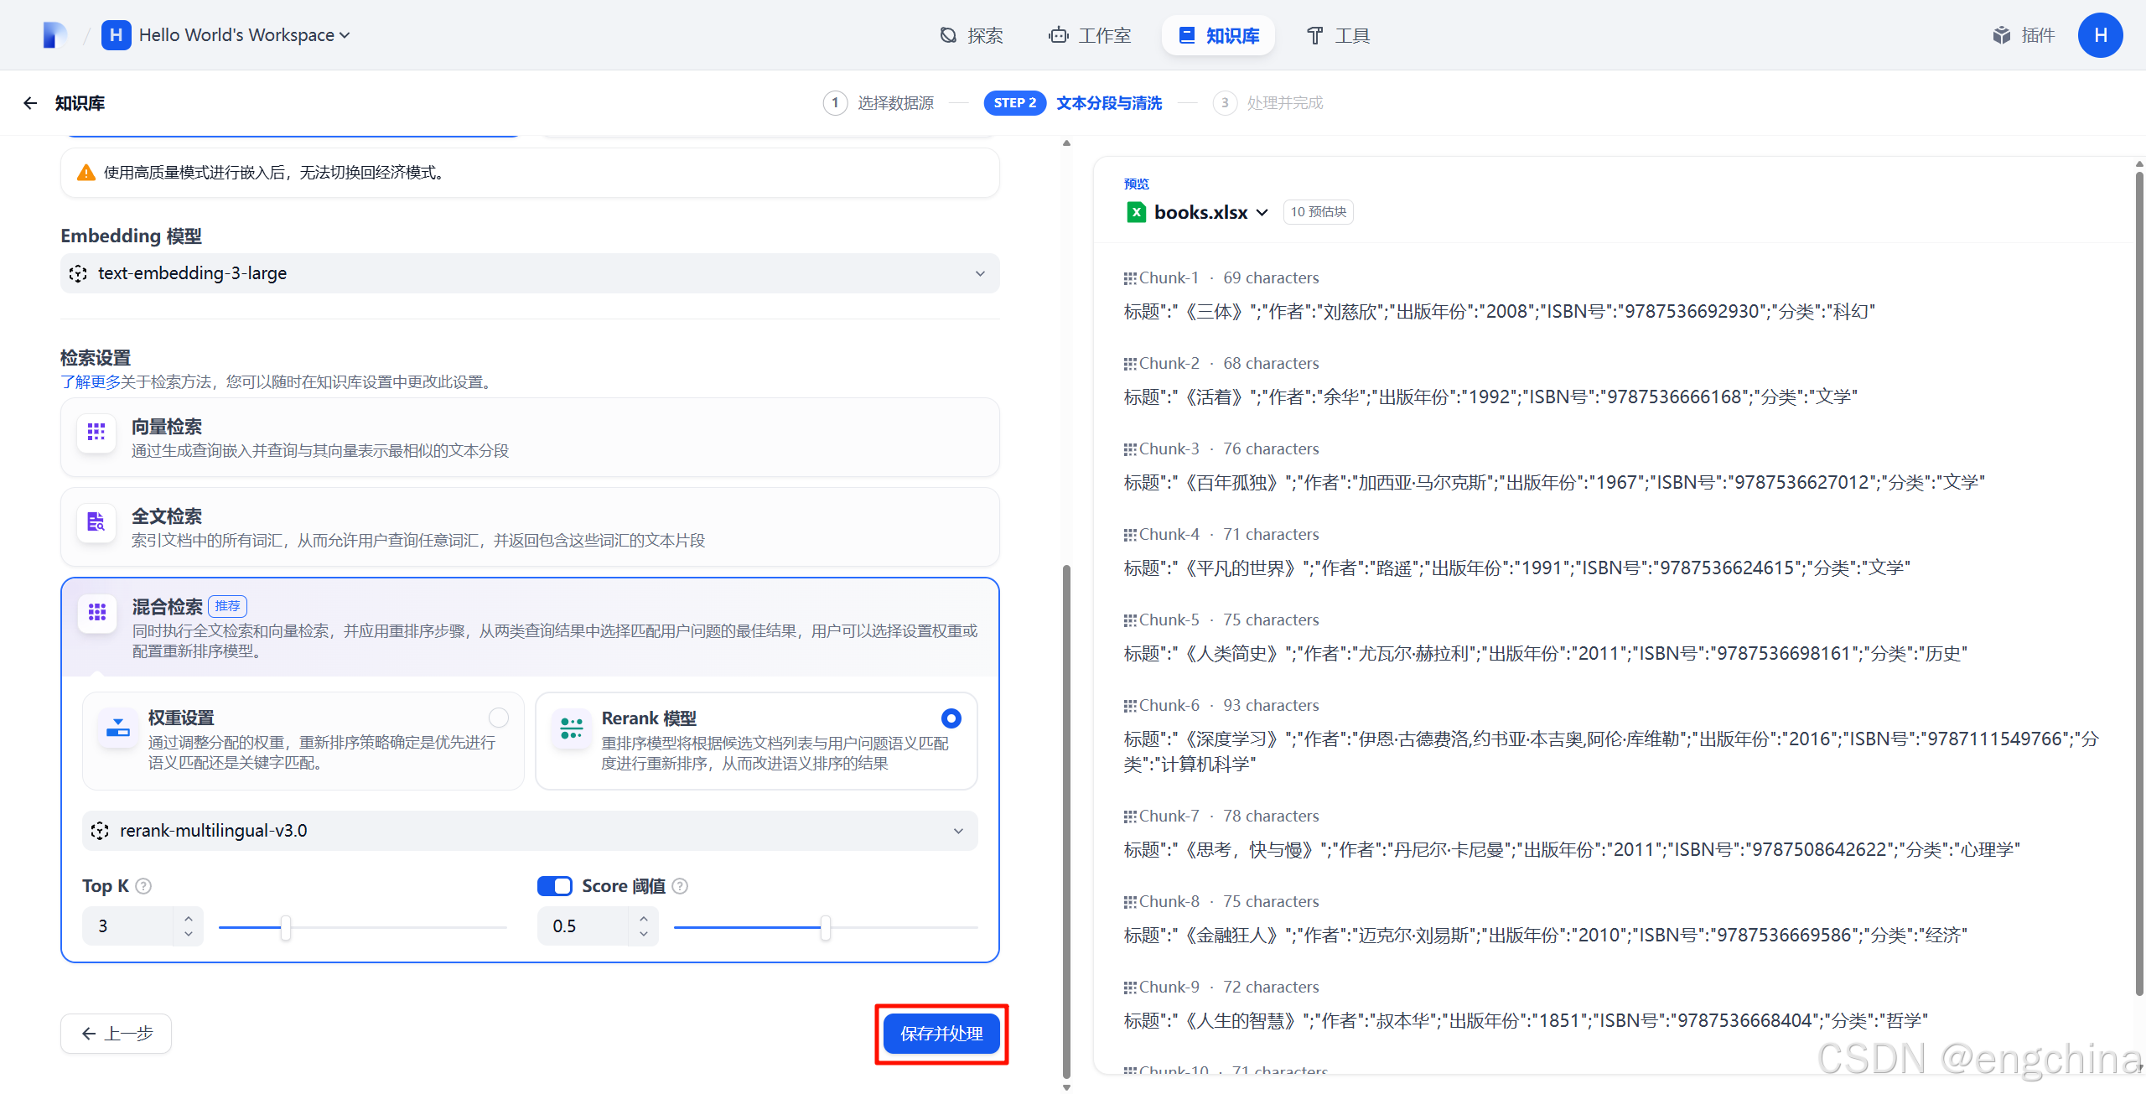
Task: Open the text-embedding-3-large model dropdown
Action: tap(530, 273)
